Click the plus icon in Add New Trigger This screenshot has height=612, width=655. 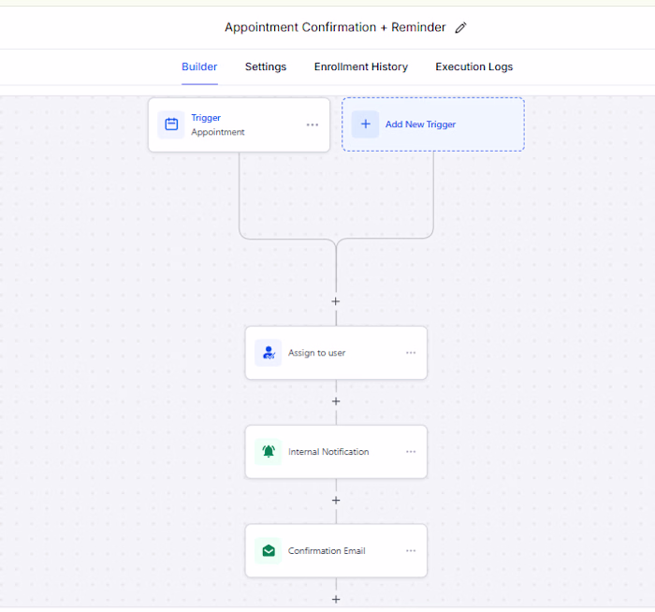coord(366,124)
